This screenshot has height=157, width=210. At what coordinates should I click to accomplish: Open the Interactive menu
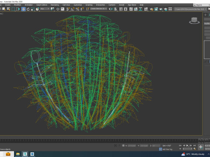pos(101,5)
